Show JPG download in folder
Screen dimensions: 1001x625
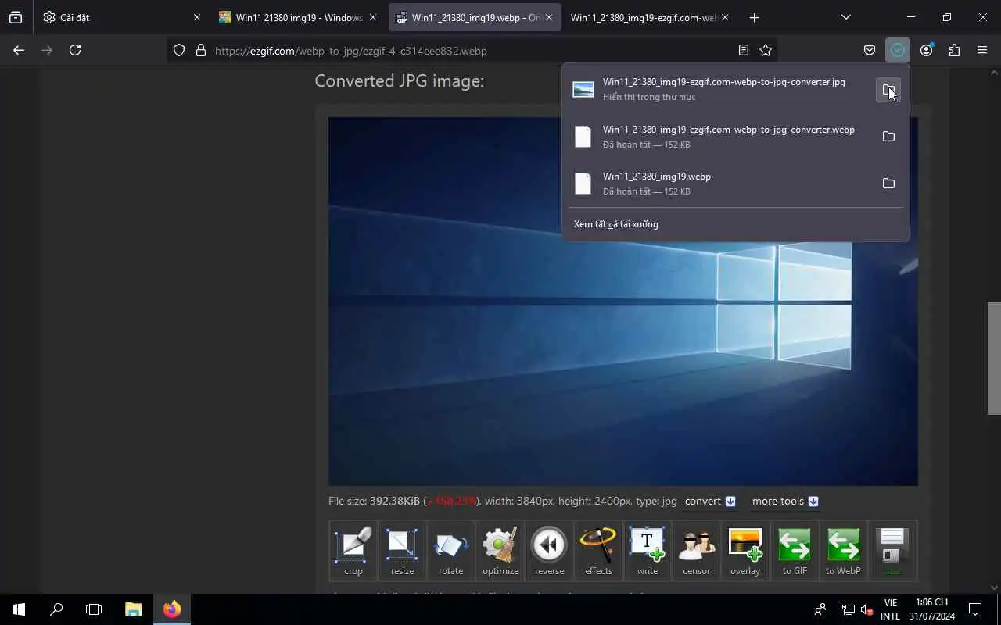tap(888, 90)
